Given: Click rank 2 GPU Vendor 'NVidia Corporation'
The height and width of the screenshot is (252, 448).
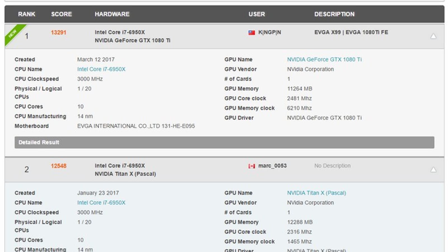Looking at the screenshot, I should 310,203.
